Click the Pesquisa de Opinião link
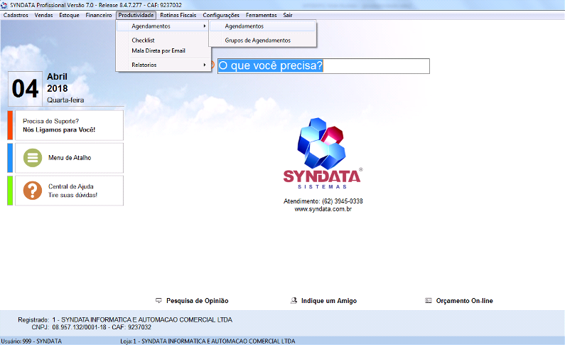 pyautogui.click(x=197, y=301)
